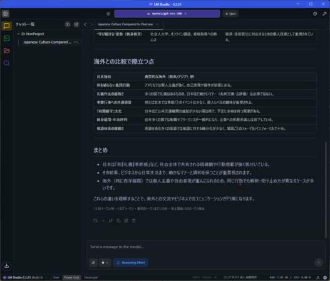The width and height of the screenshot is (330, 281).
Task: Attach a file with the paperclip icon
Action: click(x=93, y=263)
